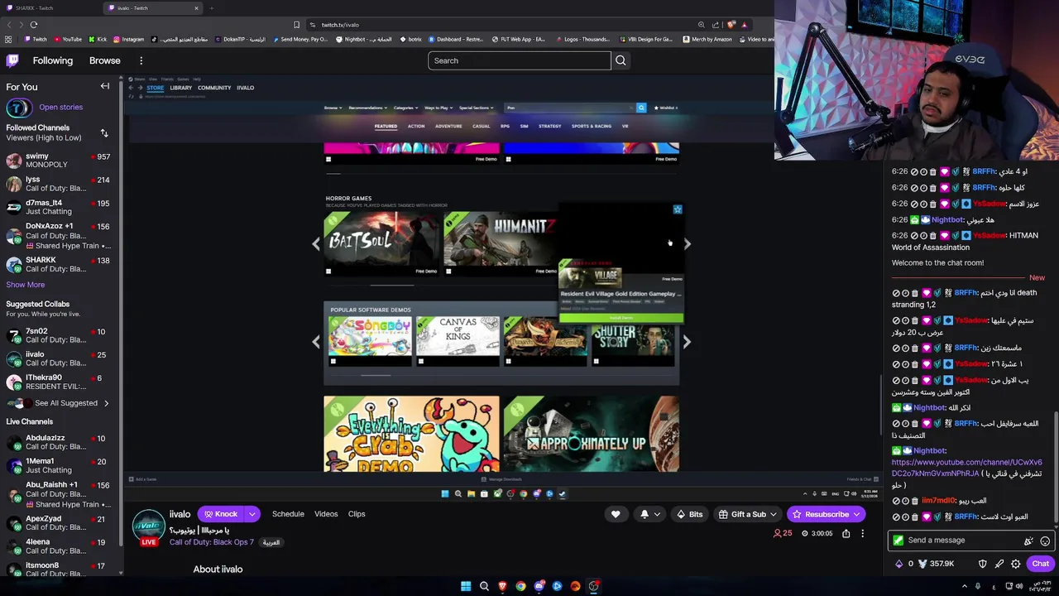Click the iivalo channel avatar
Viewport: 1059px width, 596px height.
pyautogui.click(x=149, y=526)
